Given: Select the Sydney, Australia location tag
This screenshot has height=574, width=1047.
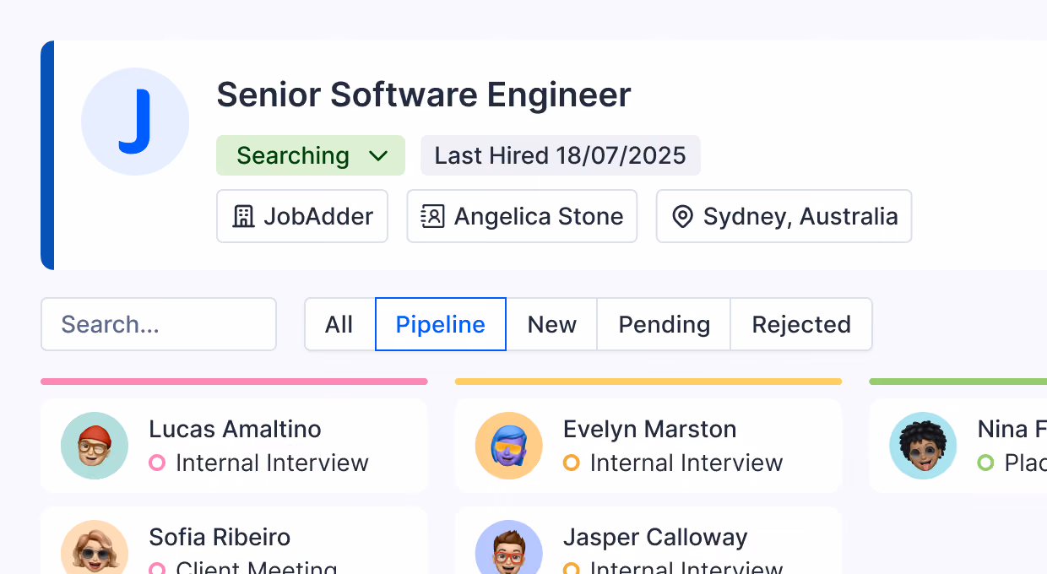Looking at the screenshot, I should point(784,216).
